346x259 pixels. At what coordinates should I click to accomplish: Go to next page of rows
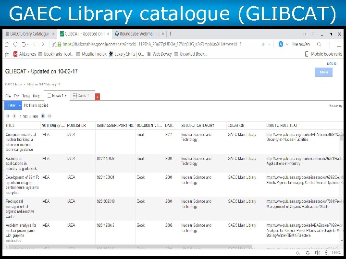[x=43, y=116]
